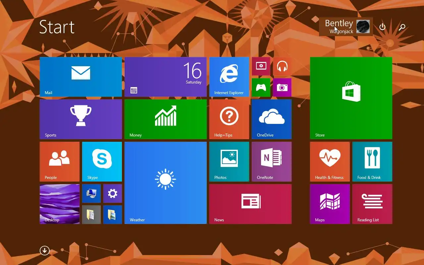424x265 pixels.
Task: Click the user account picture
Action: [363, 26]
